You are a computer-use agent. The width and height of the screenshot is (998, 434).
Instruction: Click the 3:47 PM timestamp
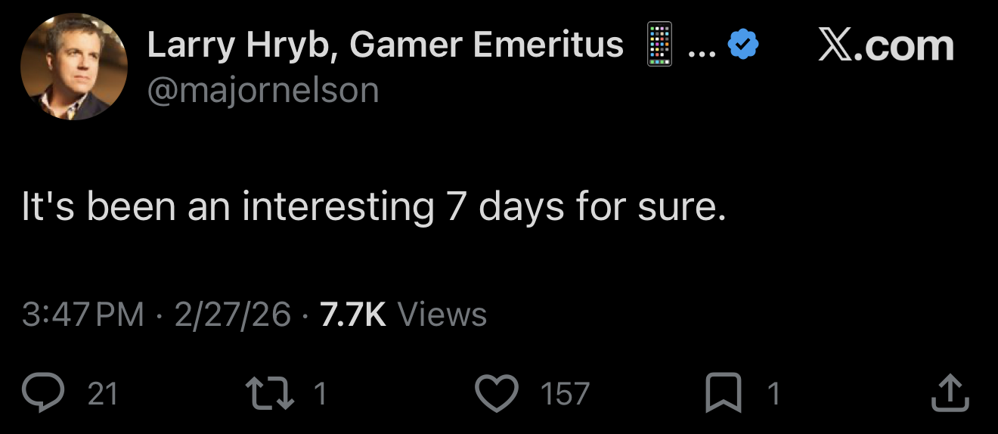tap(82, 315)
